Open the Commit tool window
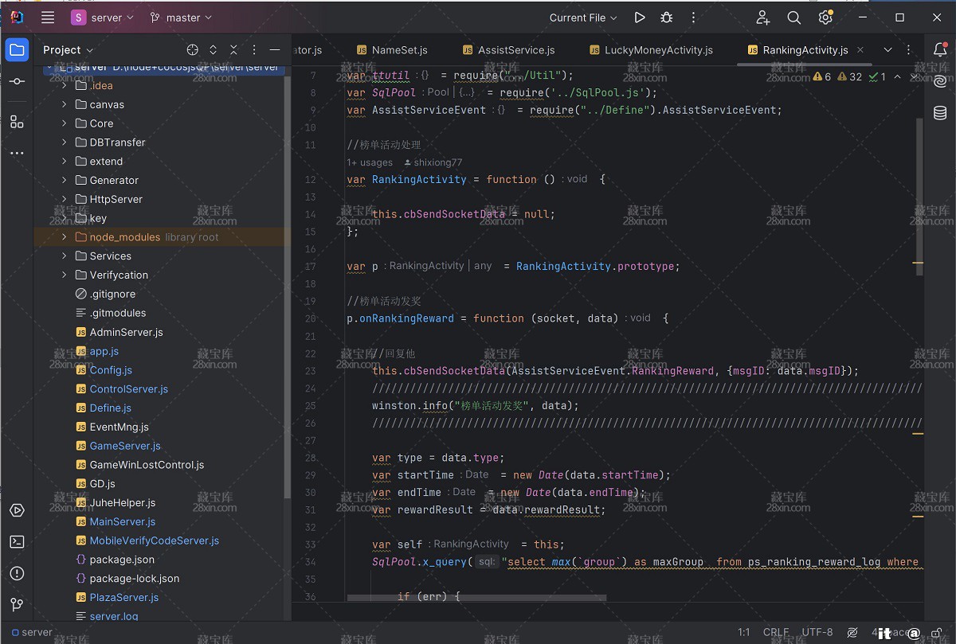 click(x=17, y=82)
